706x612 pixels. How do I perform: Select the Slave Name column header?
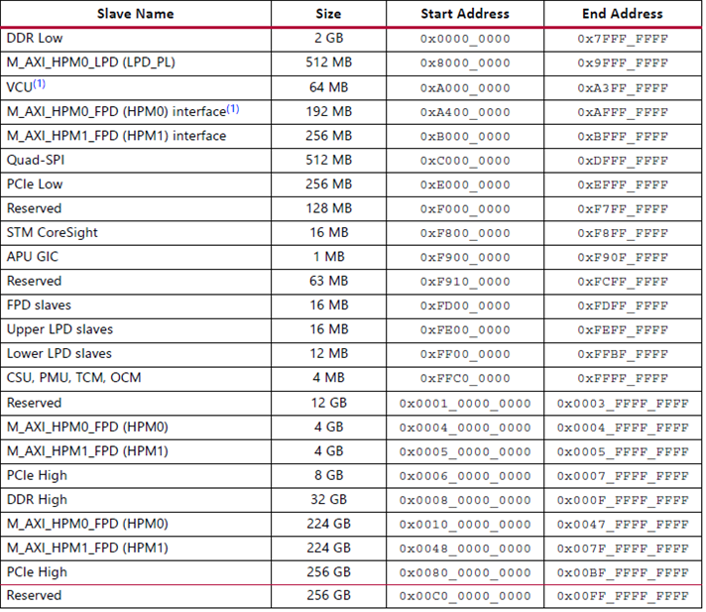[x=136, y=14]
